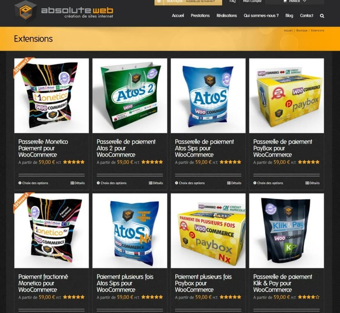Screen dimensions: 340x313
Task: Open the shopping cart Panier icon
Action: click(285, 1)
